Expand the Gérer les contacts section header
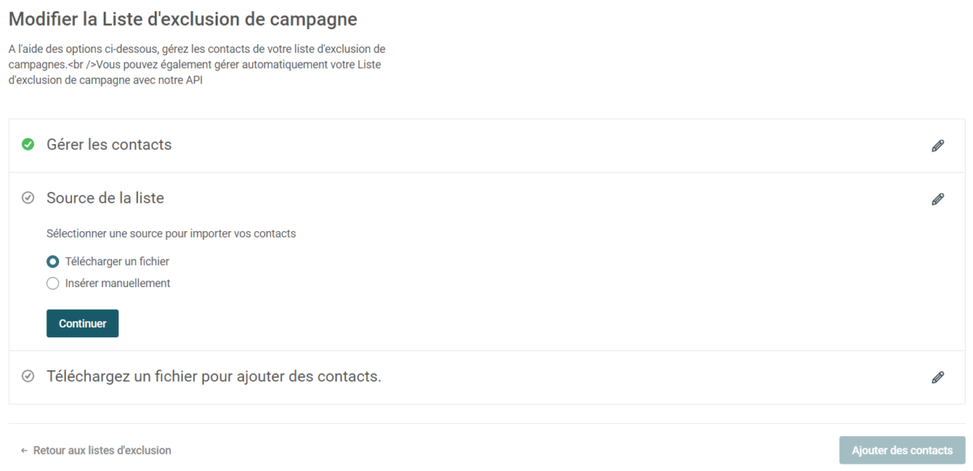The height and width of the screenshot is (471, 973). [x=486, y=146]
